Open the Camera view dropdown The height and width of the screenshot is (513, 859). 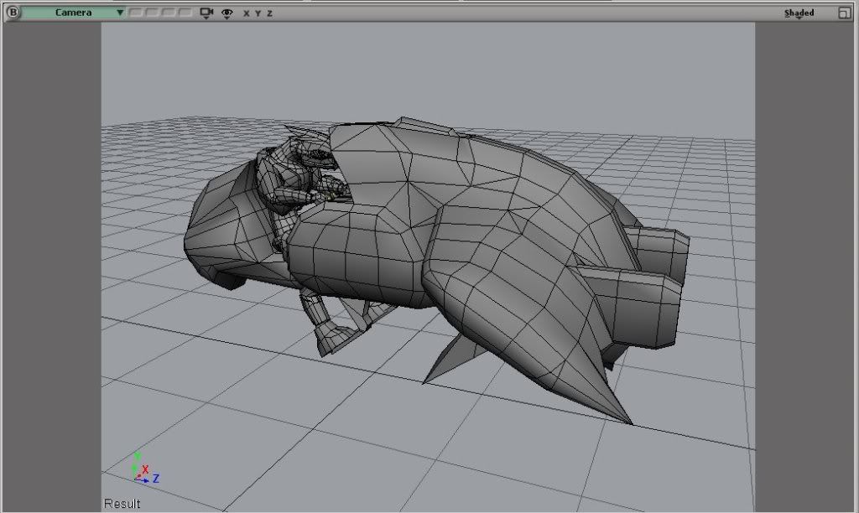[x=74, y=12]
